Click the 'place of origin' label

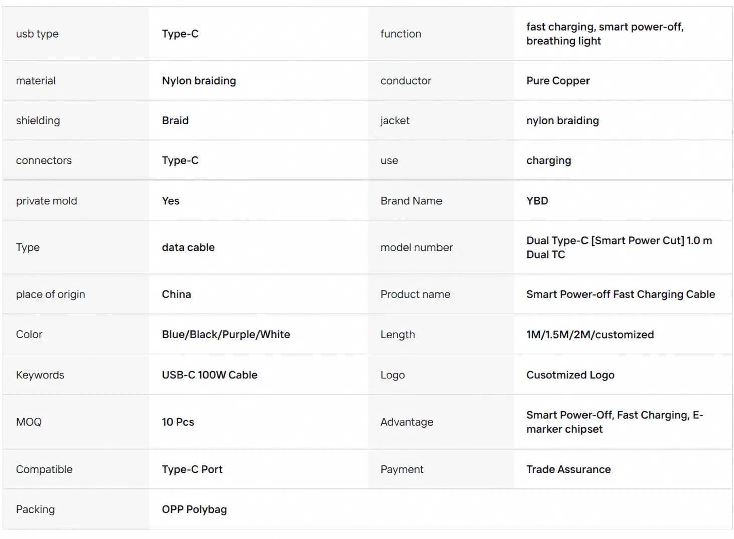pyautogui.click(x=50, y=295)
